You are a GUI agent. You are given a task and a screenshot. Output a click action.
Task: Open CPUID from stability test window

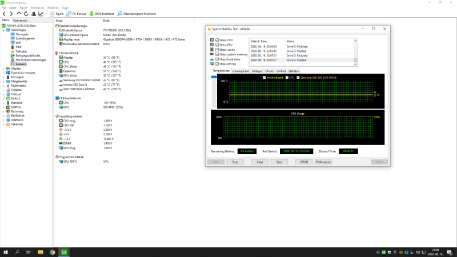click(x=304, y=162)
